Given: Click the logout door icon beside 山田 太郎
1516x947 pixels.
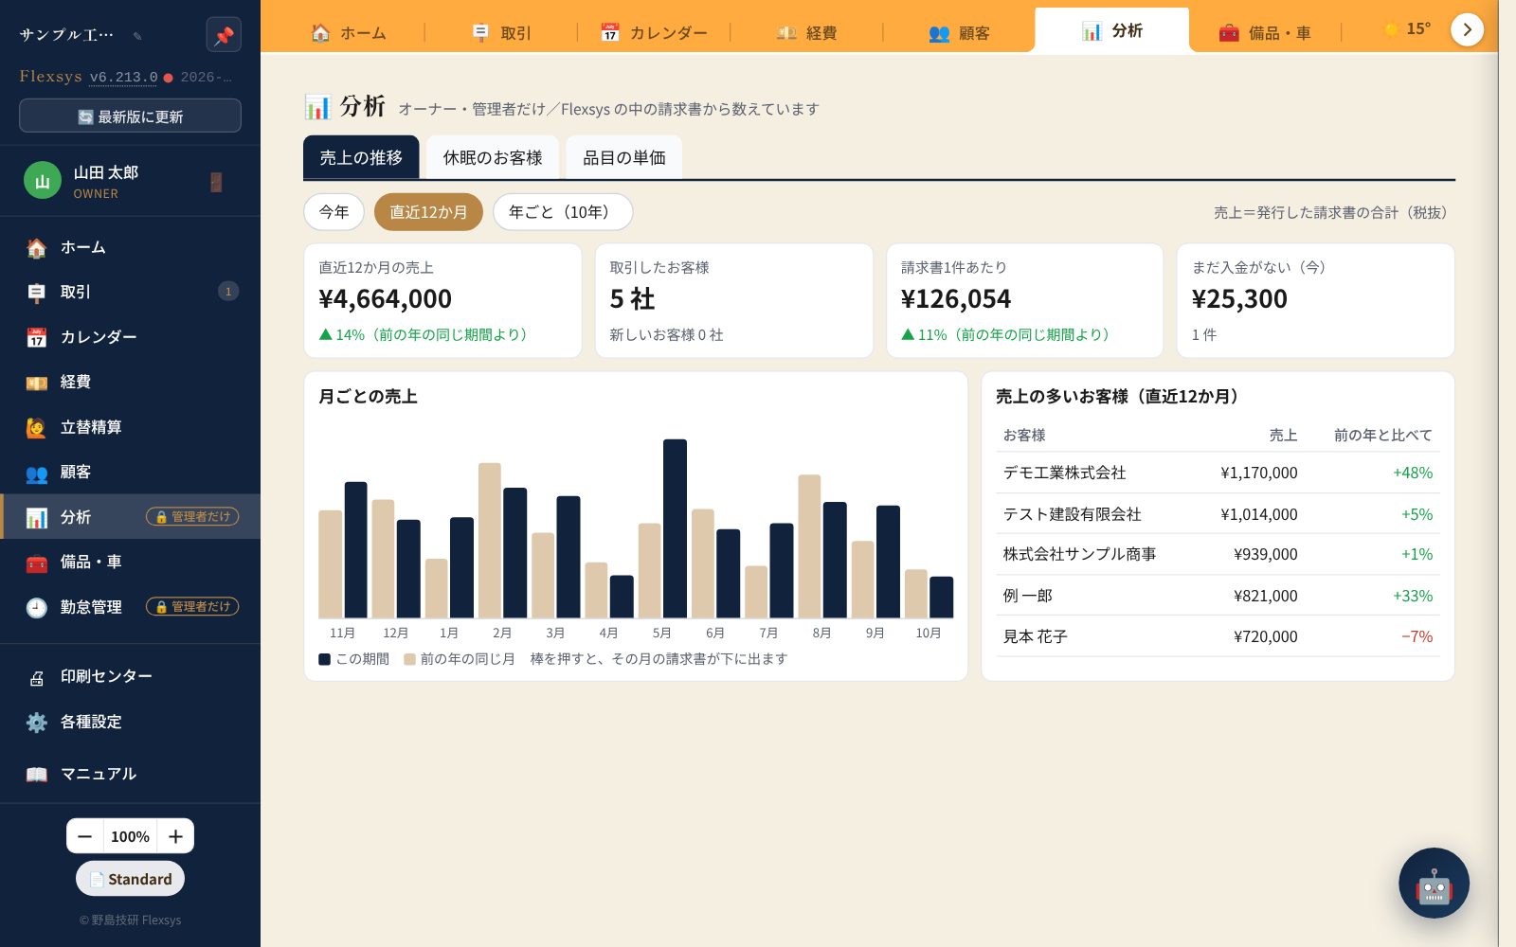Looking at the screenshot, I should point(216,182).
